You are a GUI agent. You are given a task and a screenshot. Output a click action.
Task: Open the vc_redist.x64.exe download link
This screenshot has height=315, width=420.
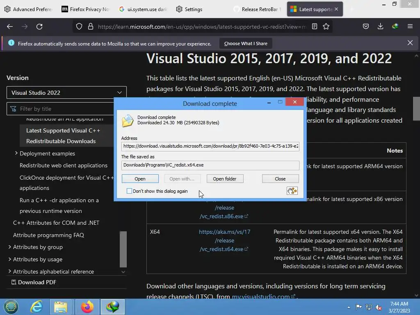[x=224, y=240]
